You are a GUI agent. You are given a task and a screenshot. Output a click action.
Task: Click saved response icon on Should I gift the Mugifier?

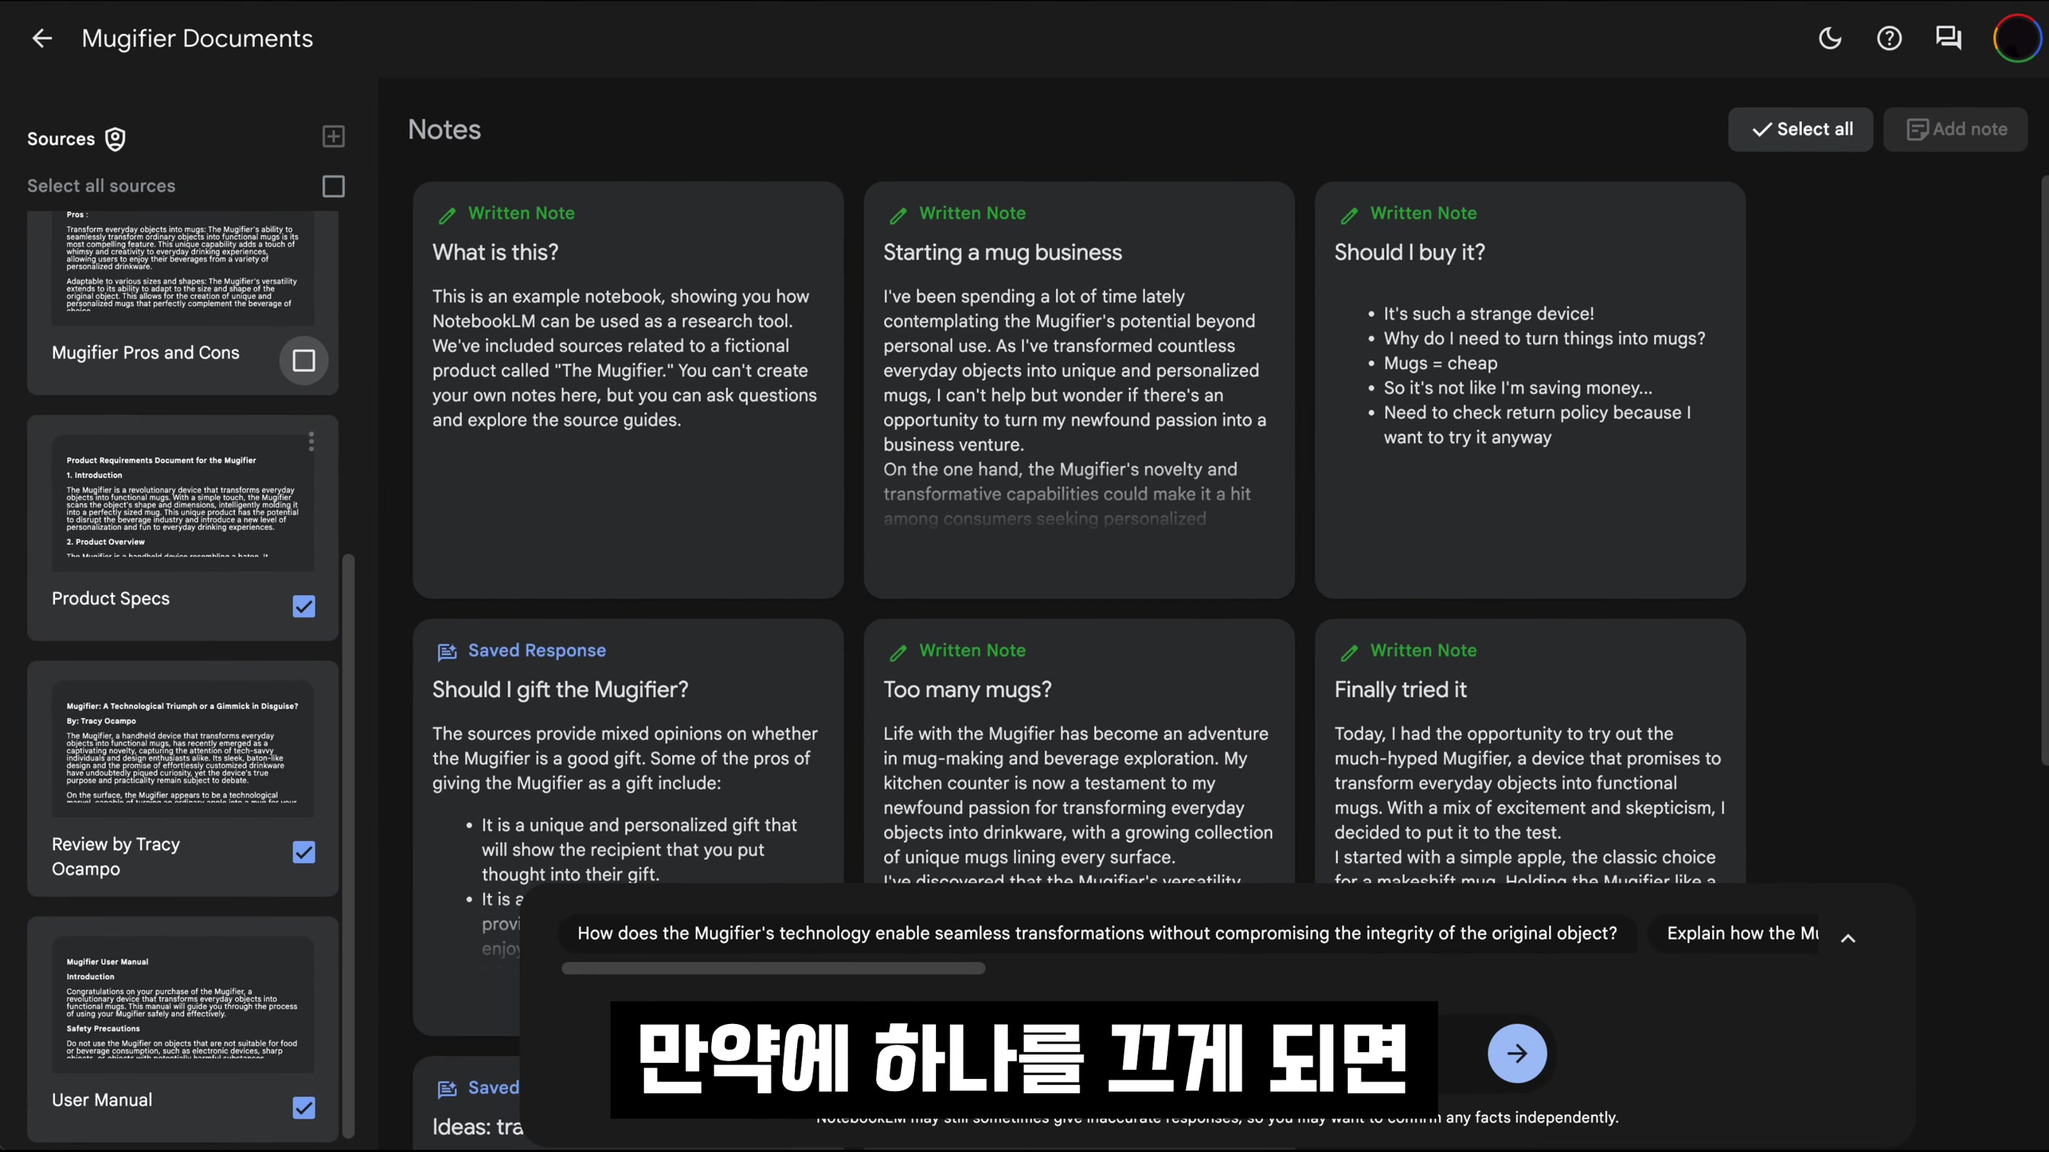(447, 652)
